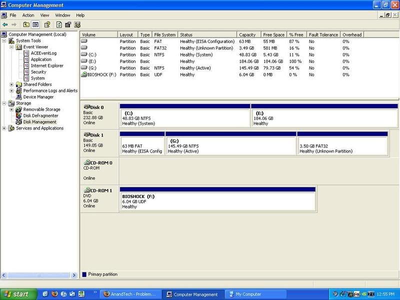The height and width of the screenshot is (300, 400).
Task: Select the Disk 0 disk icon
Action: click(86, 106)
